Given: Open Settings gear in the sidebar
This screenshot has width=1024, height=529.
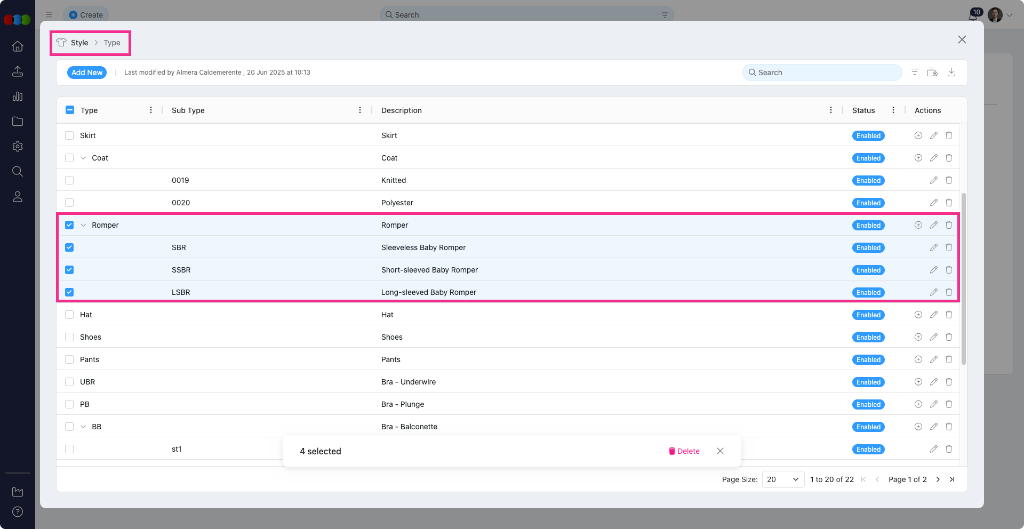Looking at the screenshot, I should tap(18, 147).
